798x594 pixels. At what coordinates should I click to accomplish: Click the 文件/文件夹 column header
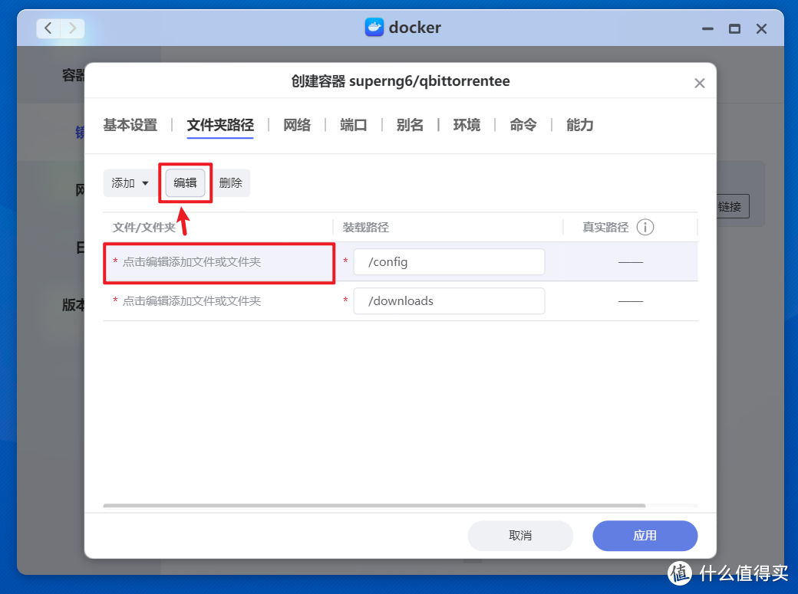(144, 228)
